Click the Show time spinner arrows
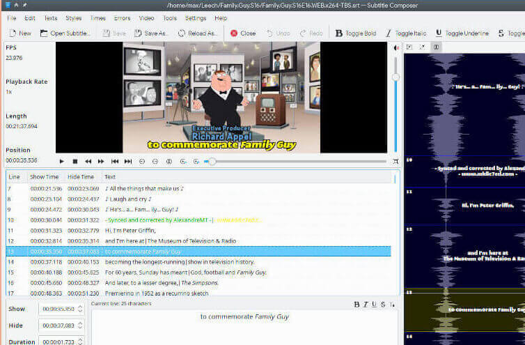 80,308
